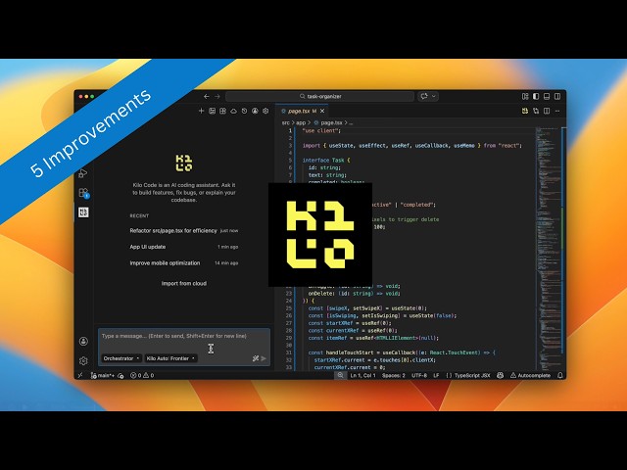
Task: Open Manage gear at activity bar bottom
Action: (83, 360)
